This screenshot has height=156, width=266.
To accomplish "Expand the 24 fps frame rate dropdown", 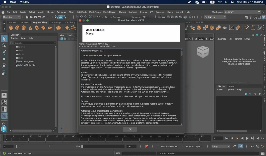I will click(x=221, y=146).
